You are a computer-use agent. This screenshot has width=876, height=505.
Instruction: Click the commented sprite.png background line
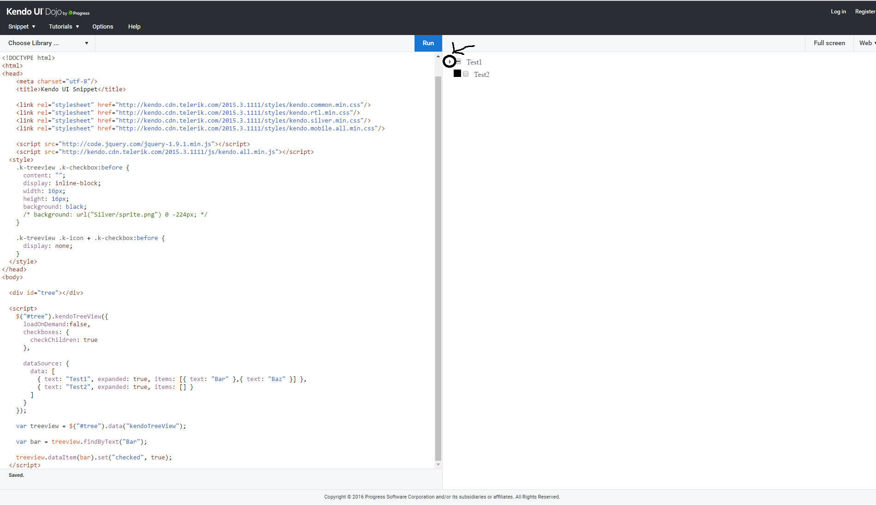point(115,215)
